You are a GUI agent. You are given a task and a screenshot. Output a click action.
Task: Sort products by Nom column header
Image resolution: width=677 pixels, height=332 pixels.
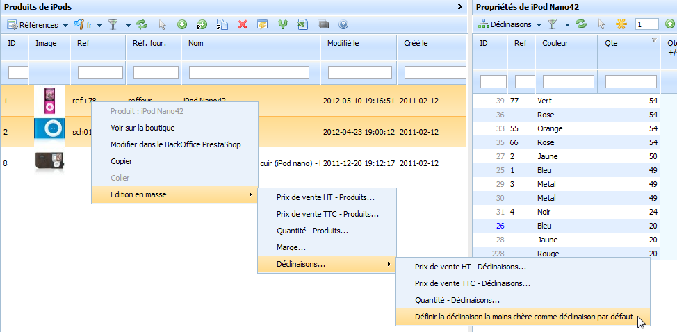pyautogui.click(x=252, y=47)
